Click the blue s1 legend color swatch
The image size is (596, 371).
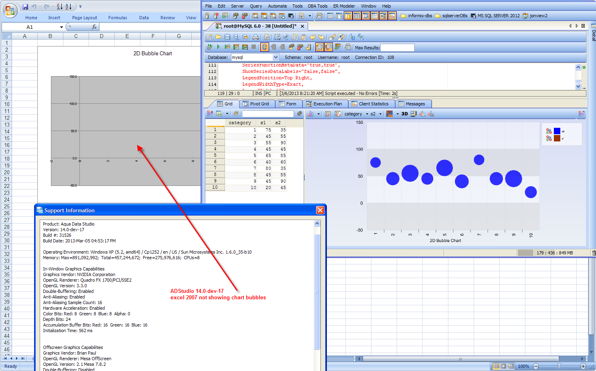[x=557, y=131]
